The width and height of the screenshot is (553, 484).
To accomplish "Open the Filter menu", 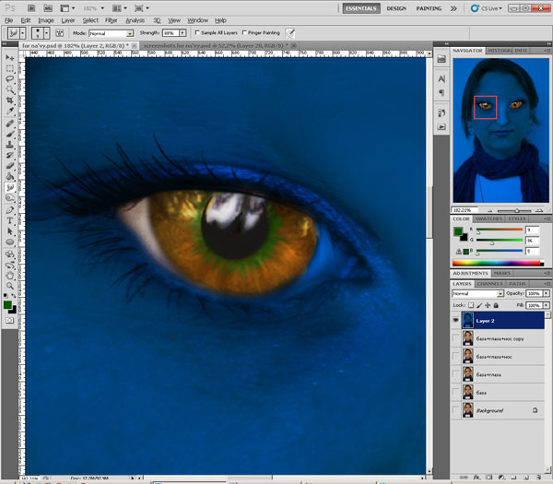I will pyautogui.click(x=111, y=19).
